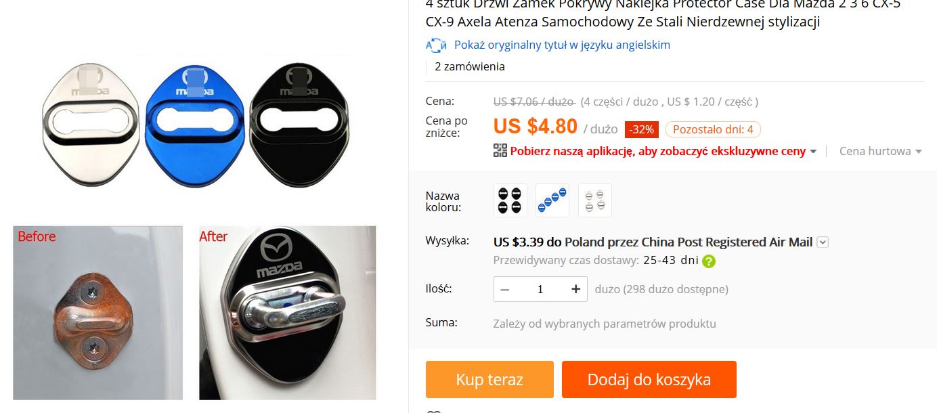937x413 pixels.
Task: Decrease quantity with the minus button
Action: [505, 289]
